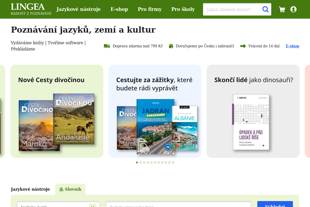The image size is (310, 207).
Task: Click the LINGEA logo
Action: [28, 7]
